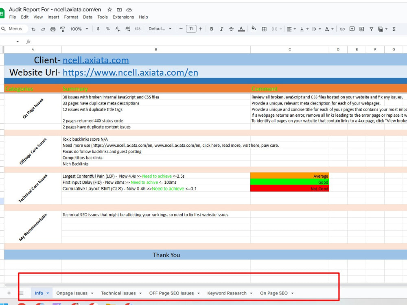
Task: Select the Paint format roller icon
Action: (x=63, y=29)
